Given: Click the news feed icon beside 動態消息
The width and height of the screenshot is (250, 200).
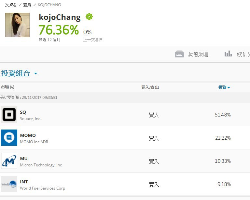Looking at the screenshot, I should [179, 54].
